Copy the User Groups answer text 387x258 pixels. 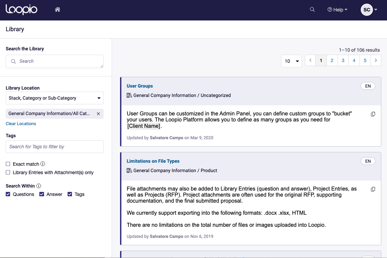373,114
